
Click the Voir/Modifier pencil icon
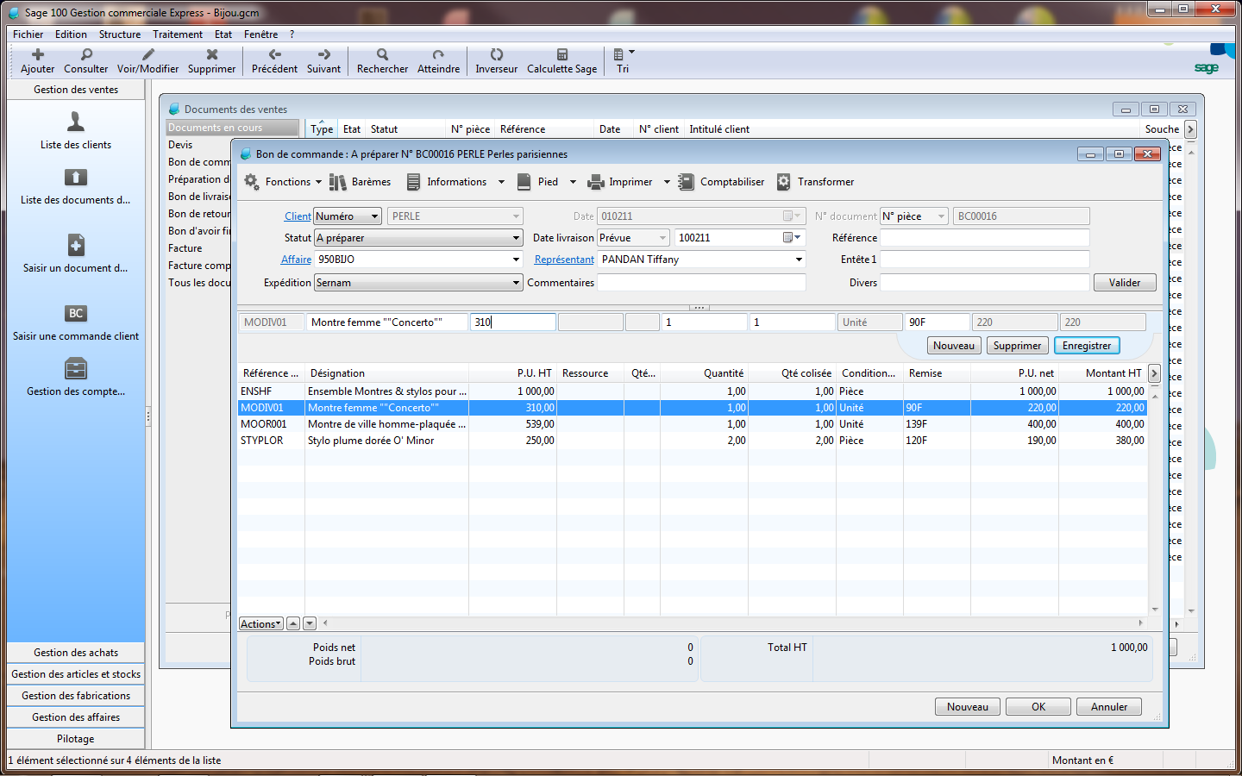coord(148,54)
